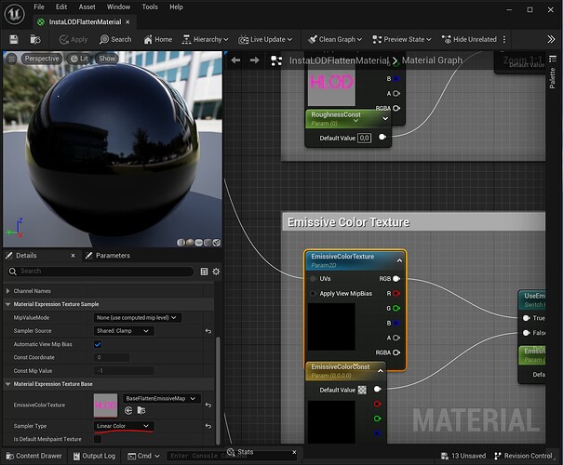Reset Sampler Source to default arrow
Screen dimensions: 563x465
point(208,331)
